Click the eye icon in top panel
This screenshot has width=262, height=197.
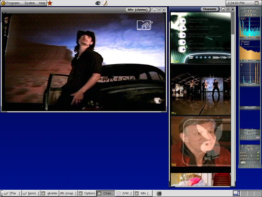point(98,3)
